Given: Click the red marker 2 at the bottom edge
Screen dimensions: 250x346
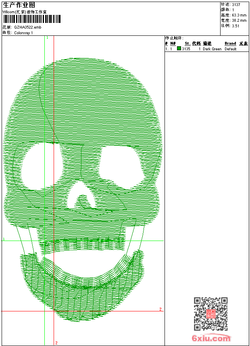Looking at the screenshot, I should click(x=56, y=343).
